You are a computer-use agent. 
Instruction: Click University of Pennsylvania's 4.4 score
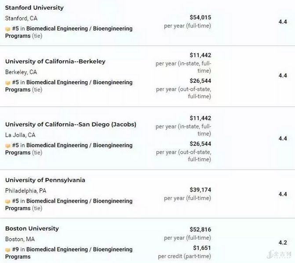(283, 194)
